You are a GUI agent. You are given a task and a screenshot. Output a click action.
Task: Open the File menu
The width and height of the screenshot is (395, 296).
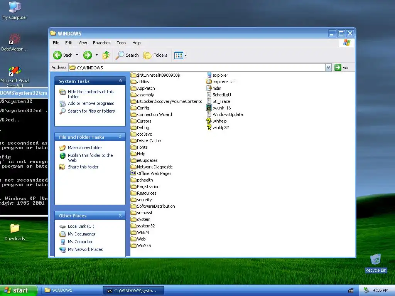tap(56, 43)
